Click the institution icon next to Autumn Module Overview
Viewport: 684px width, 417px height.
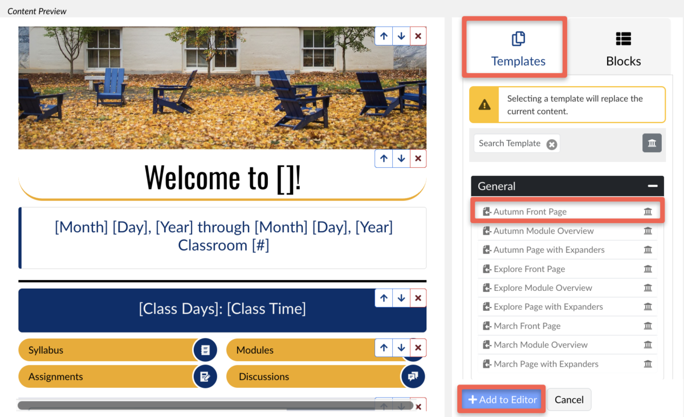(648, 231)
